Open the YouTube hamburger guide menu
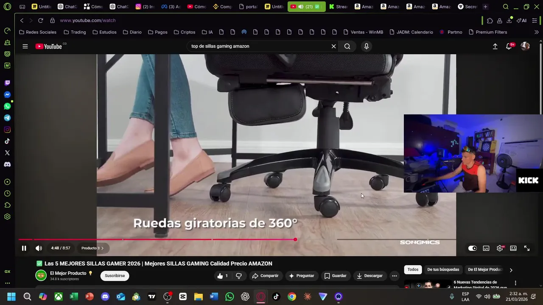The height and width of the screenshot is (305, 543). [25, 46]
